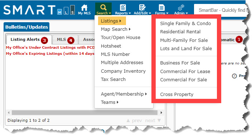Click the horizontal scrollbar left arrow
Viewport: 252px width, 135px height.
click(x=9, y=112)
